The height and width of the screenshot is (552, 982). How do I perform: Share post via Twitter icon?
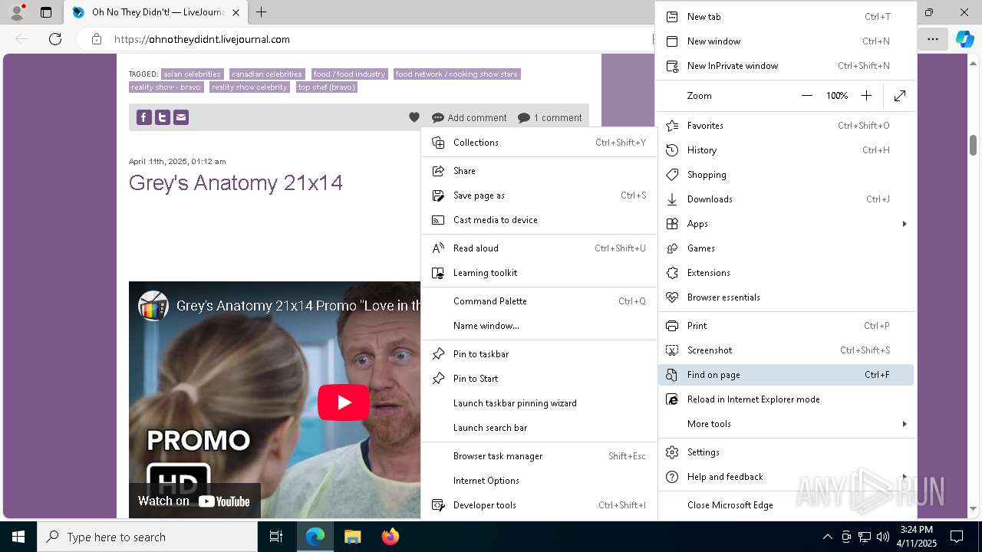pyautogui.click(x=162, y=117)
